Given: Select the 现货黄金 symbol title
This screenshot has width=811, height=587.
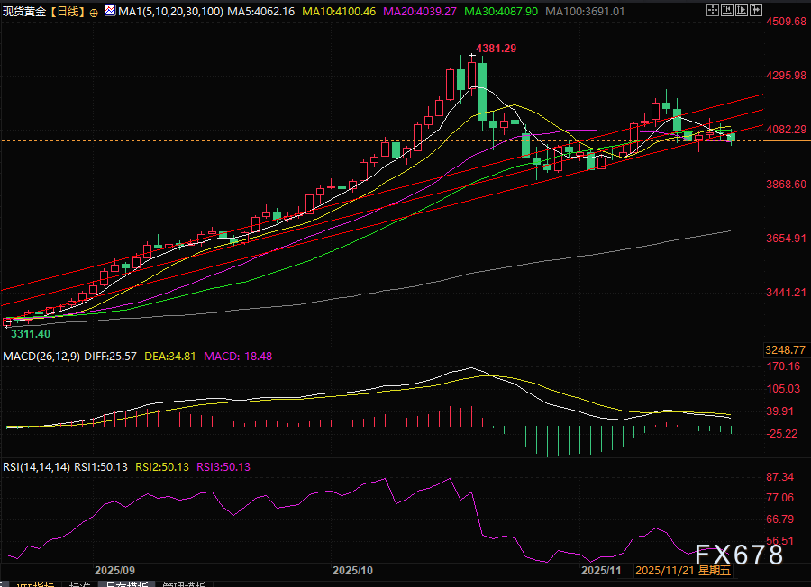Looking at the screenshot, I should click(25, 12).
